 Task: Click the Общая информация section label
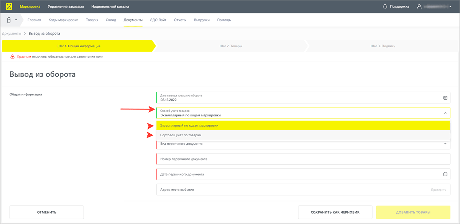26,94
